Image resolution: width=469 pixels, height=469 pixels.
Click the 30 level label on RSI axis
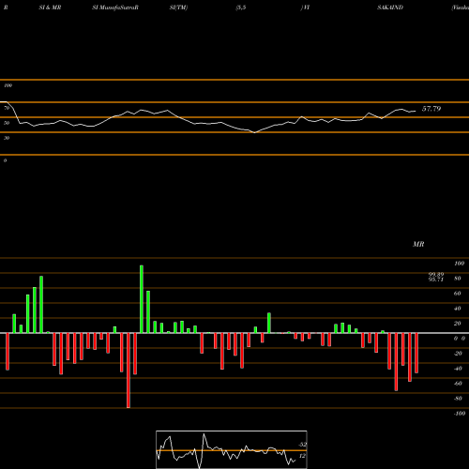7,138
